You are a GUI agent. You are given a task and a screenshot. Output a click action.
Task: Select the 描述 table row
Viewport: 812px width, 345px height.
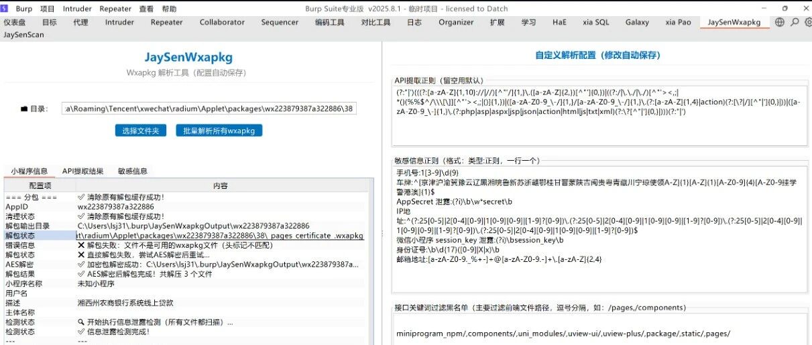tap(186, 303)
